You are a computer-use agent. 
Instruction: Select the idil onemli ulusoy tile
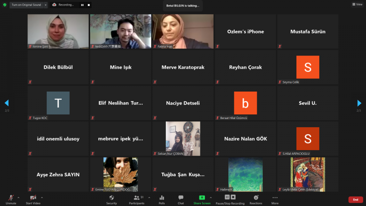tap(58, 139)
